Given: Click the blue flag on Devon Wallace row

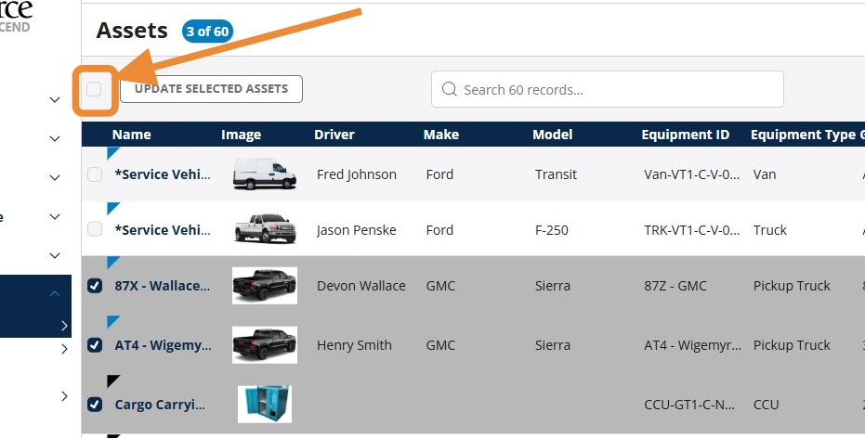Looking at the screenshot, I should [x=113, y=263].
